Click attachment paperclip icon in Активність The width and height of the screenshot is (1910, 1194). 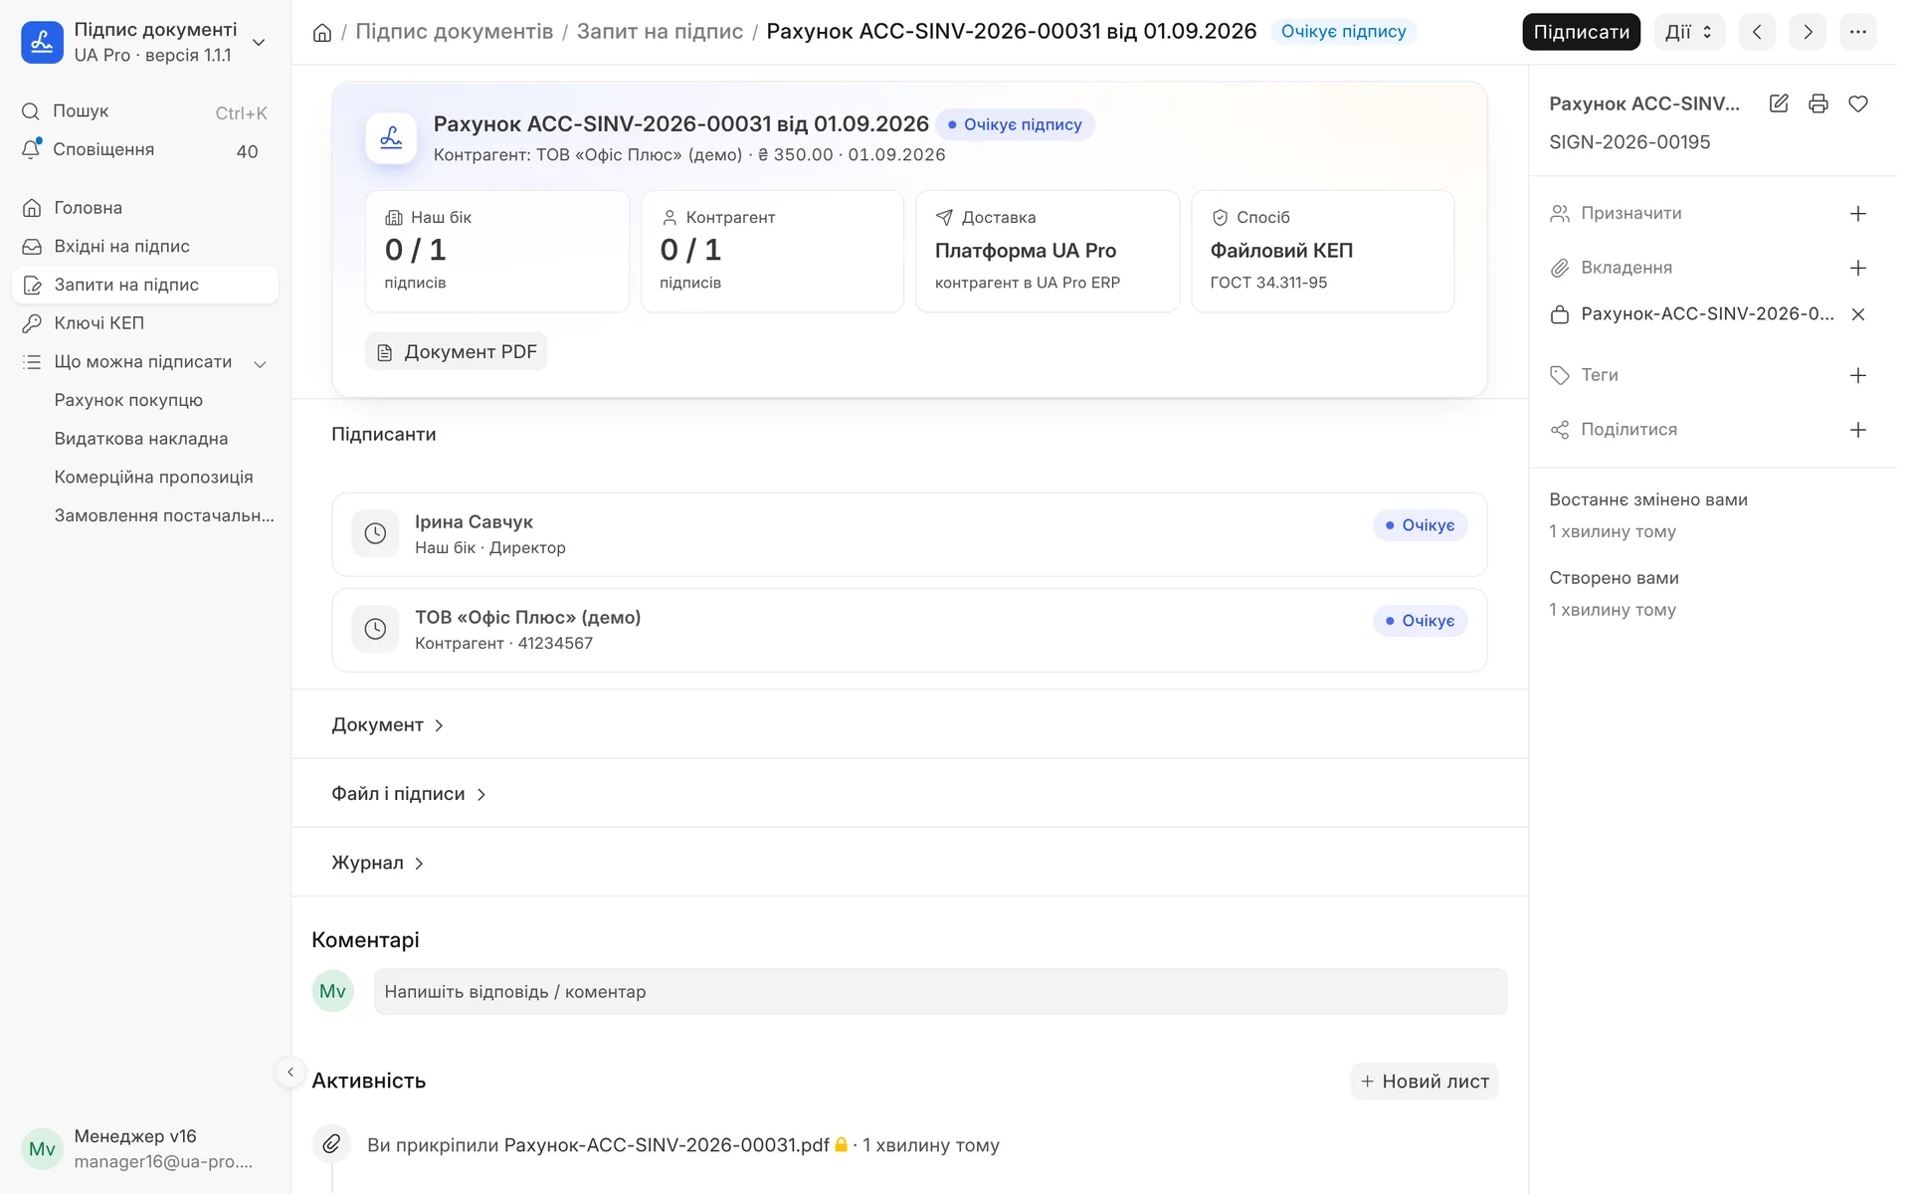click(331, 1145)
